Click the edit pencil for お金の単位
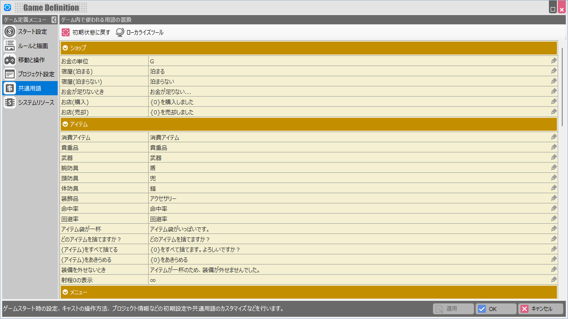The width and height of the screenshot is (568, 319). point(554,61)
